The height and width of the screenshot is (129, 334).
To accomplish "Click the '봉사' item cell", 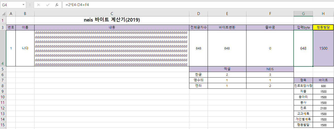I will tap(303, 103).
